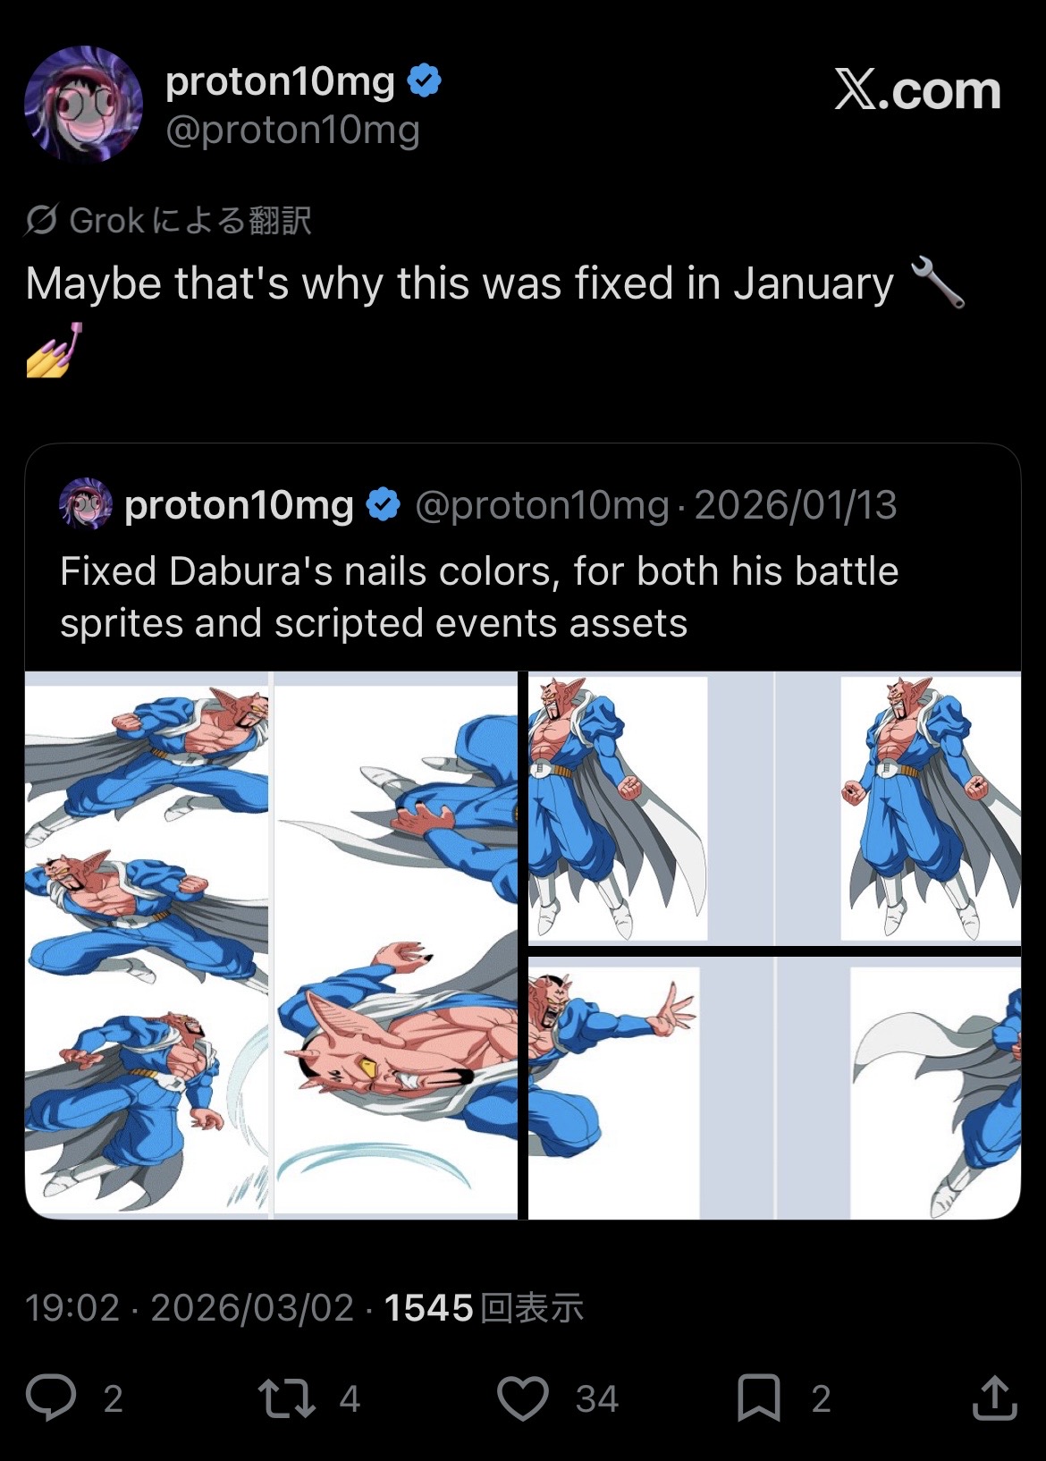Like the post with heart icon
Viewport: 1046px width, 1461px height.
tap(523, 1398)
